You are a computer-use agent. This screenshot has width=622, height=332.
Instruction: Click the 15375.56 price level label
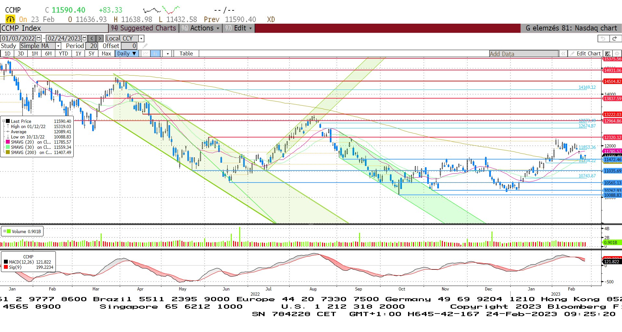point(612,59)
